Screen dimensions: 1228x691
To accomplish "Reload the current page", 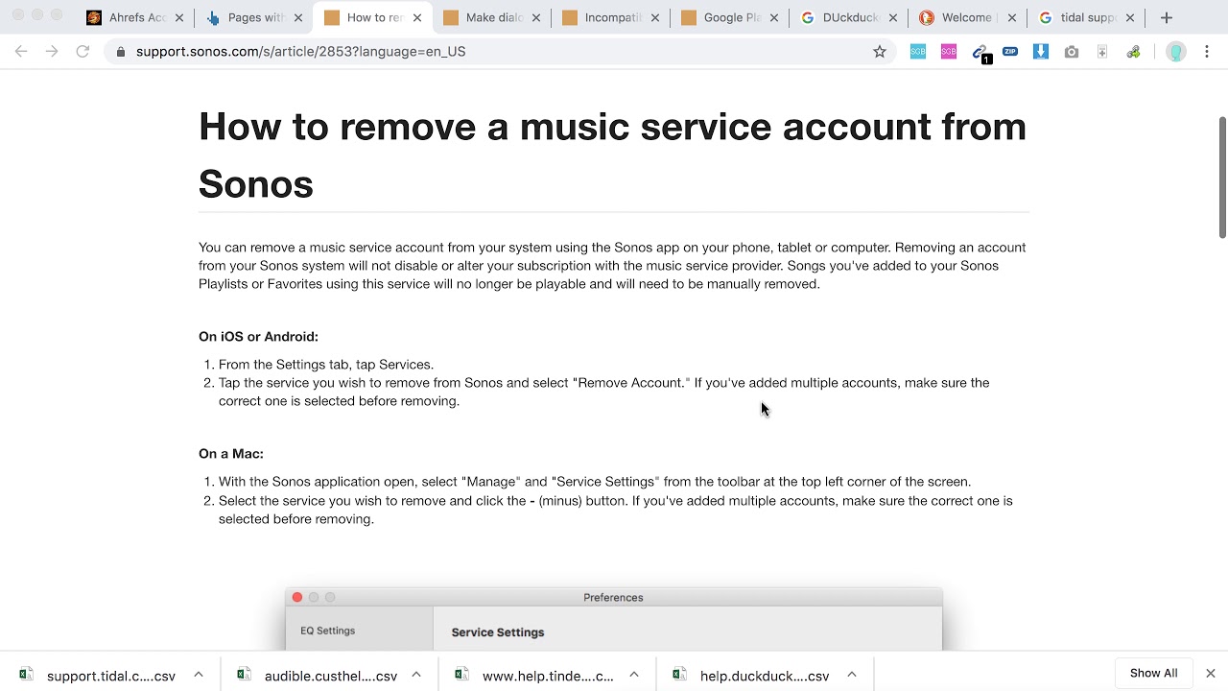I will point(83,52).
